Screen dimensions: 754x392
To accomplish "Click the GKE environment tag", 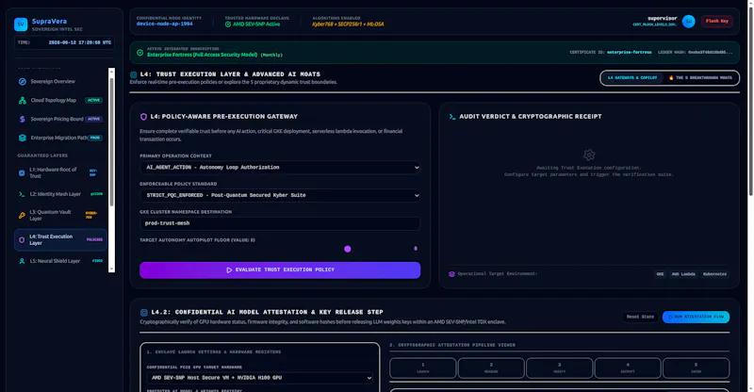I will 661,274.
